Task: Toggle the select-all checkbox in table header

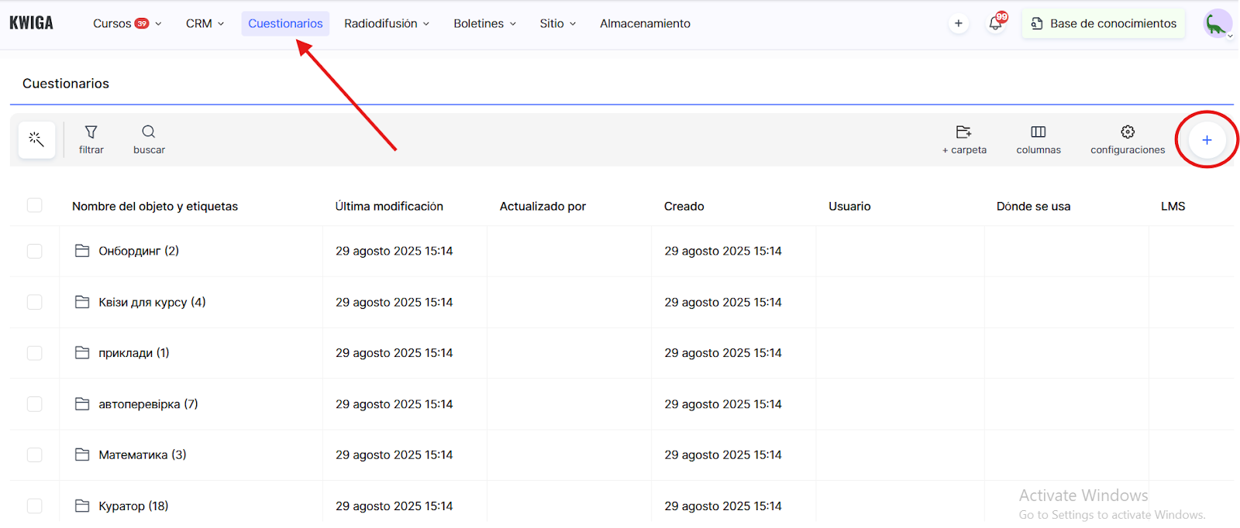Action: (35, 205)
